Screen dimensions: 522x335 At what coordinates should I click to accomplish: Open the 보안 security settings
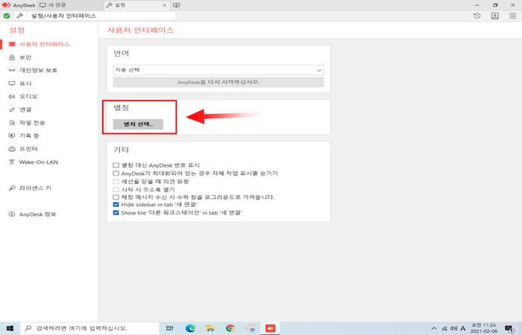25,57
